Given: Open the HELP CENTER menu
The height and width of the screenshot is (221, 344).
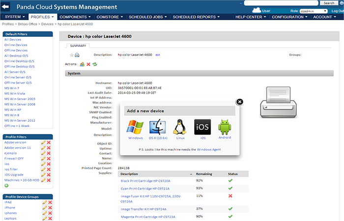Looking at the screenshot, I should coord(251,17).
